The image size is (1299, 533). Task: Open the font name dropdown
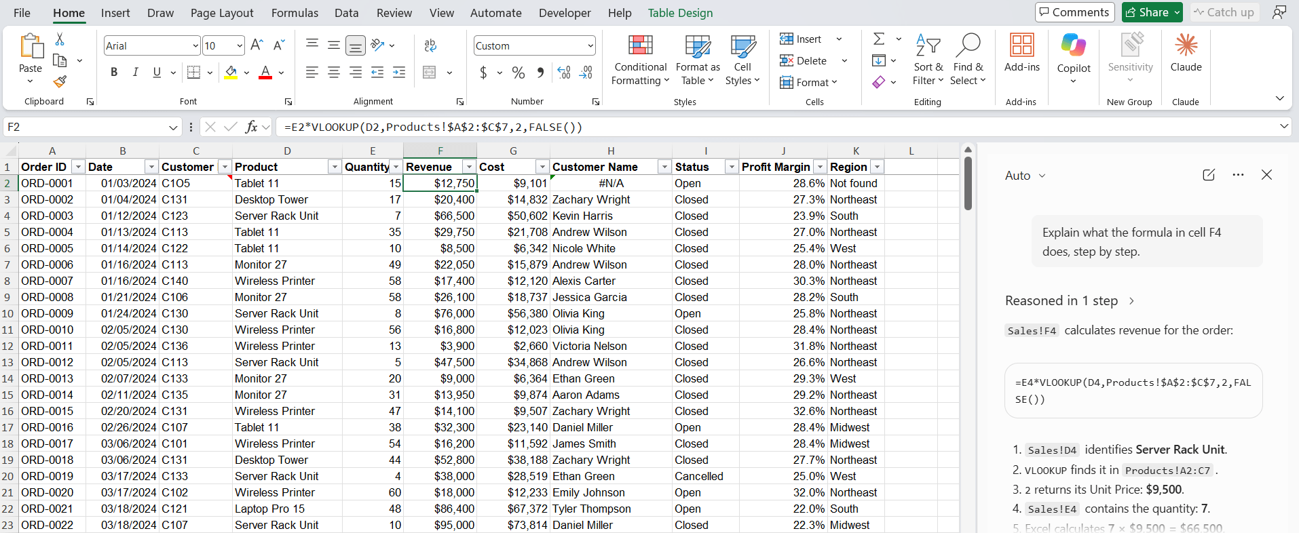195,45
